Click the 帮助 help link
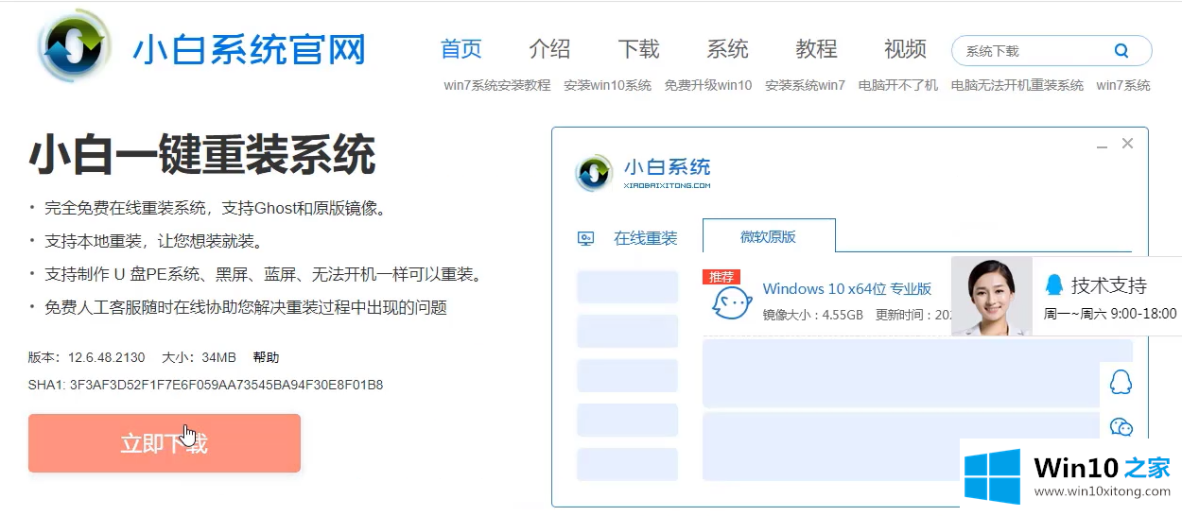Screen dimensions: 1182x516 click(x=266, y=357)
